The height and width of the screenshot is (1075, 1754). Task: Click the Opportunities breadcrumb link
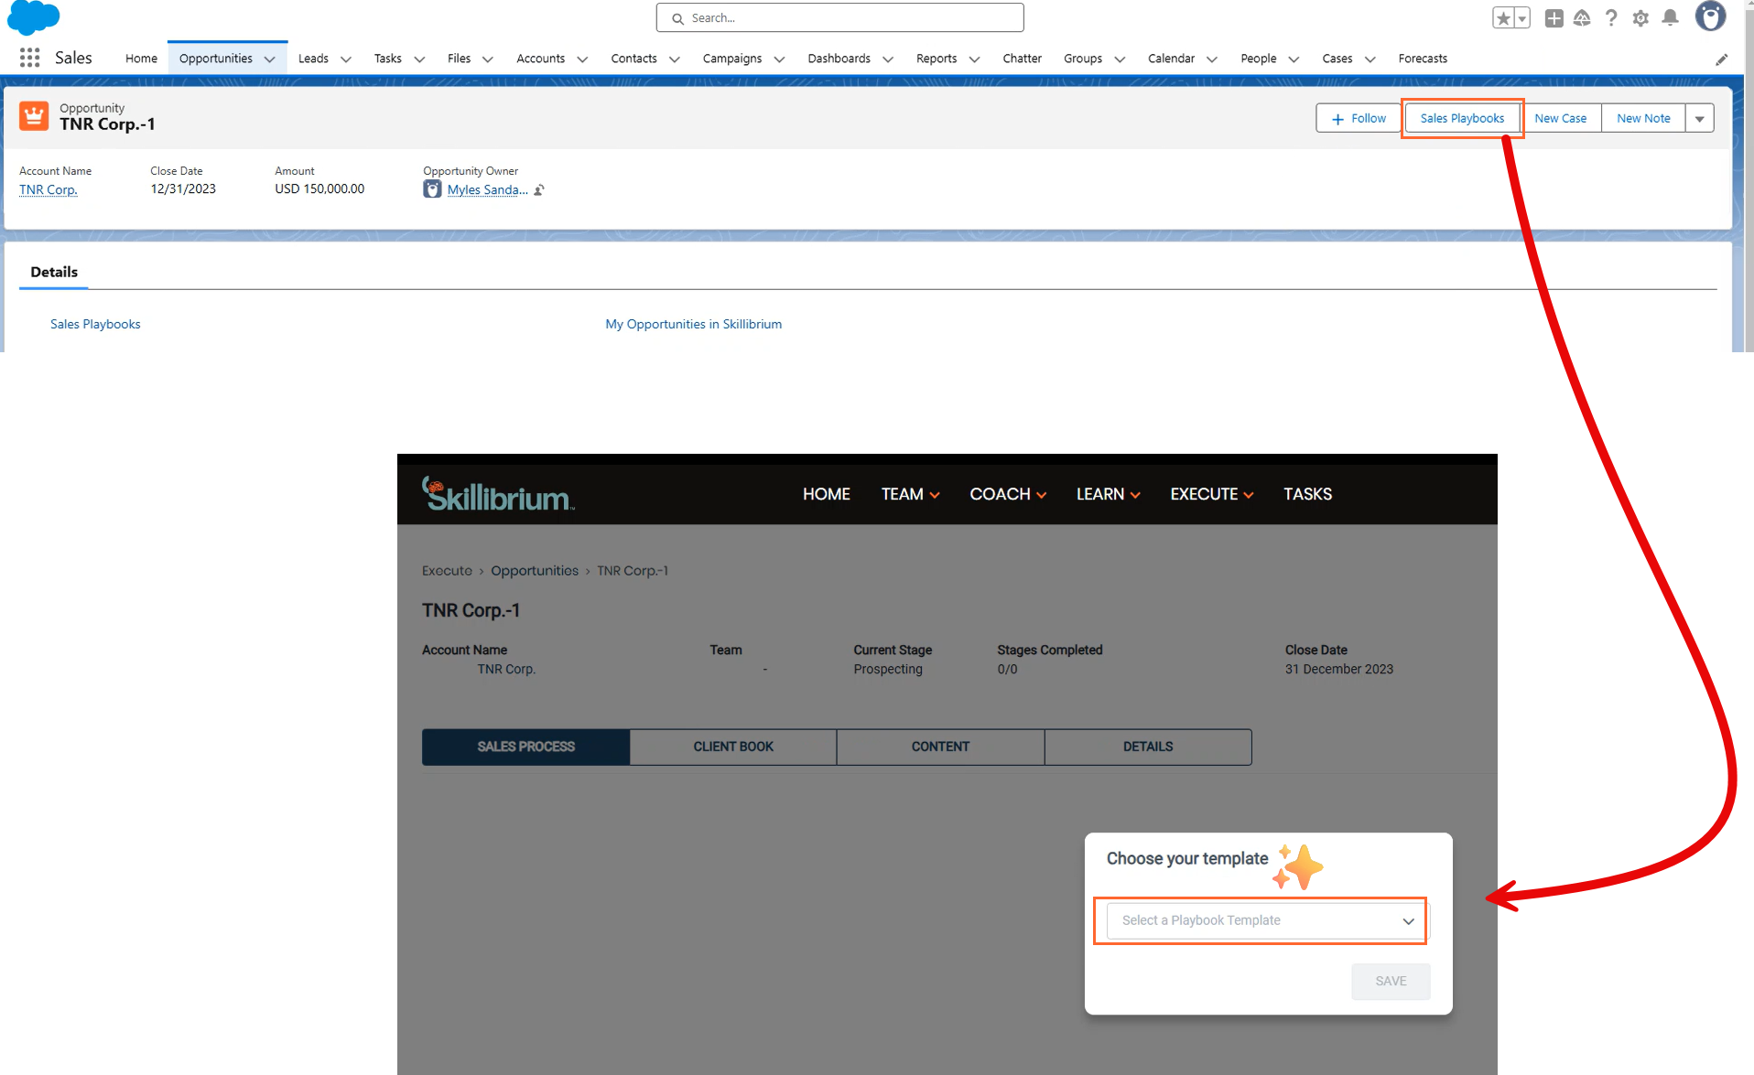pyautogui.click(x=535, y=571)
